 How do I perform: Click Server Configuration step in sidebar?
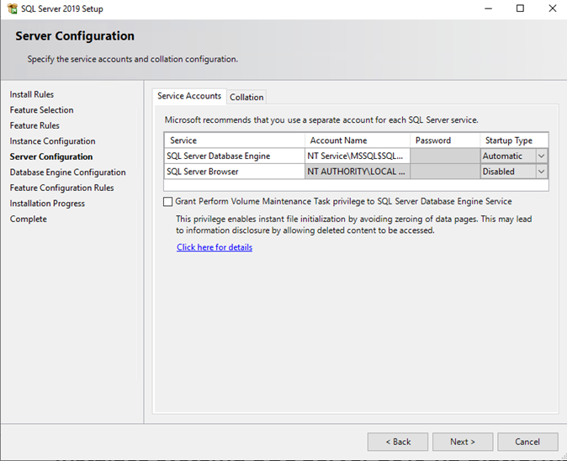pyautogui.click(x=51, y=157)
